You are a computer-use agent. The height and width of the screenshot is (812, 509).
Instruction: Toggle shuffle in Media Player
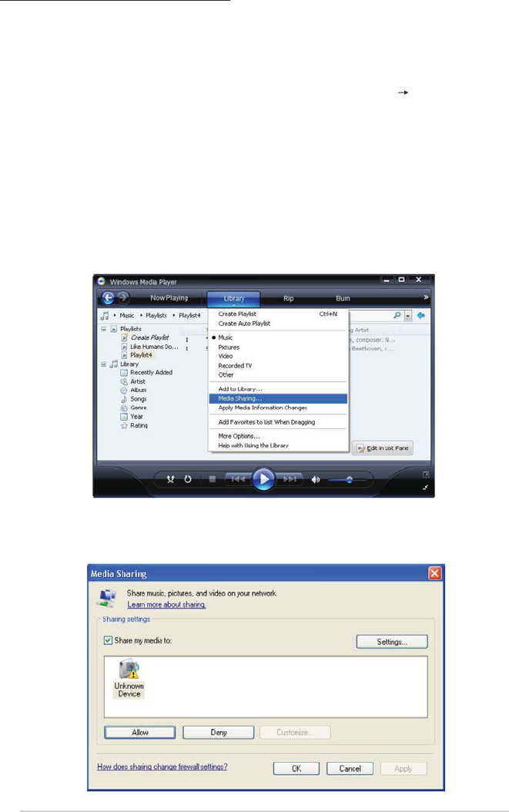170,479
